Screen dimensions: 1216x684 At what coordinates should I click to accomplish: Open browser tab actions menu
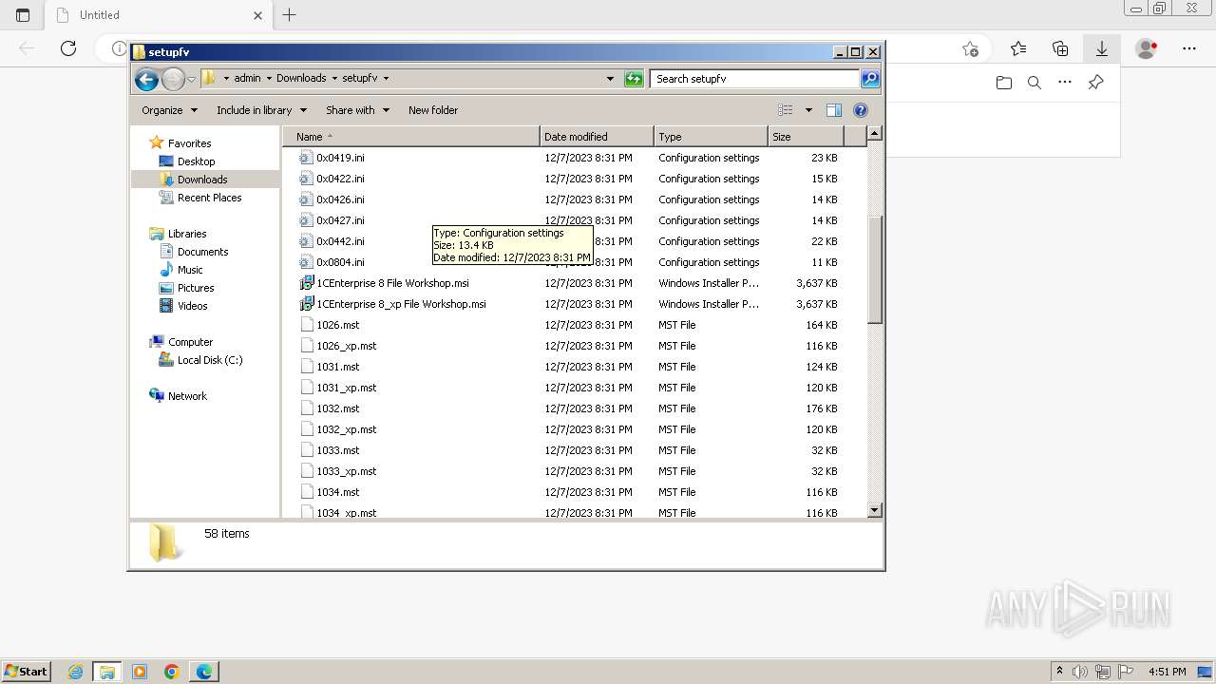click(23, 15)
